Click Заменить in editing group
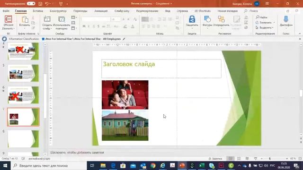This screenshot has height=170, width=303. tap(265, 23)
